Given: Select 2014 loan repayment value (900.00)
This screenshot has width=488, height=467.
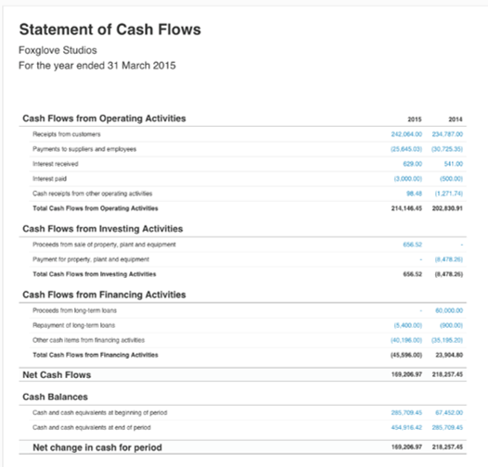Looking at the screenshot, I should 451,325.
